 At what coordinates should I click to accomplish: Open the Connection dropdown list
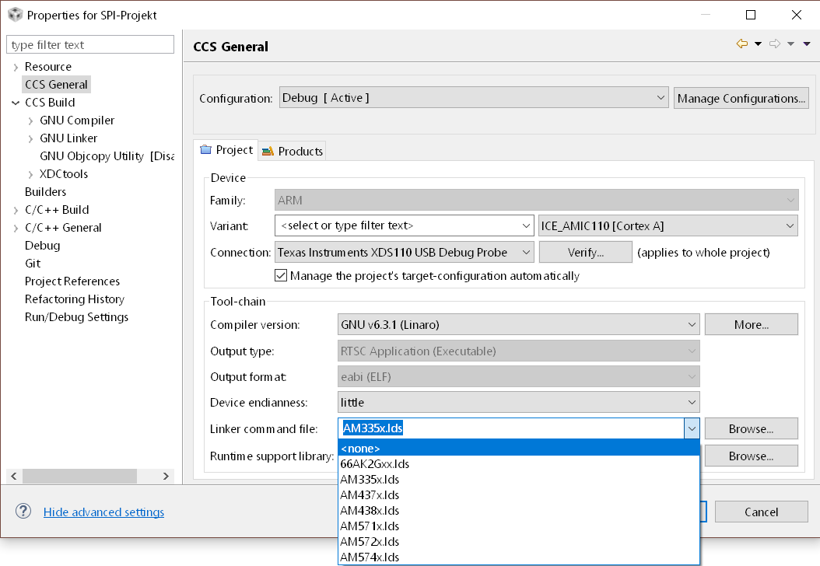(x=405, y=252)
